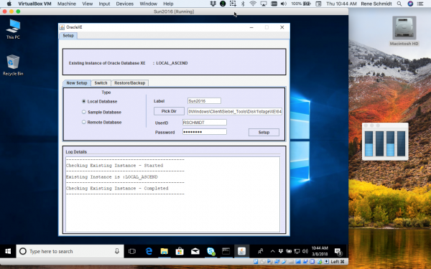This screenshot has width=431, height=269.
Task: Click the Windows tray volume icon
Action: tap(305, 251)
